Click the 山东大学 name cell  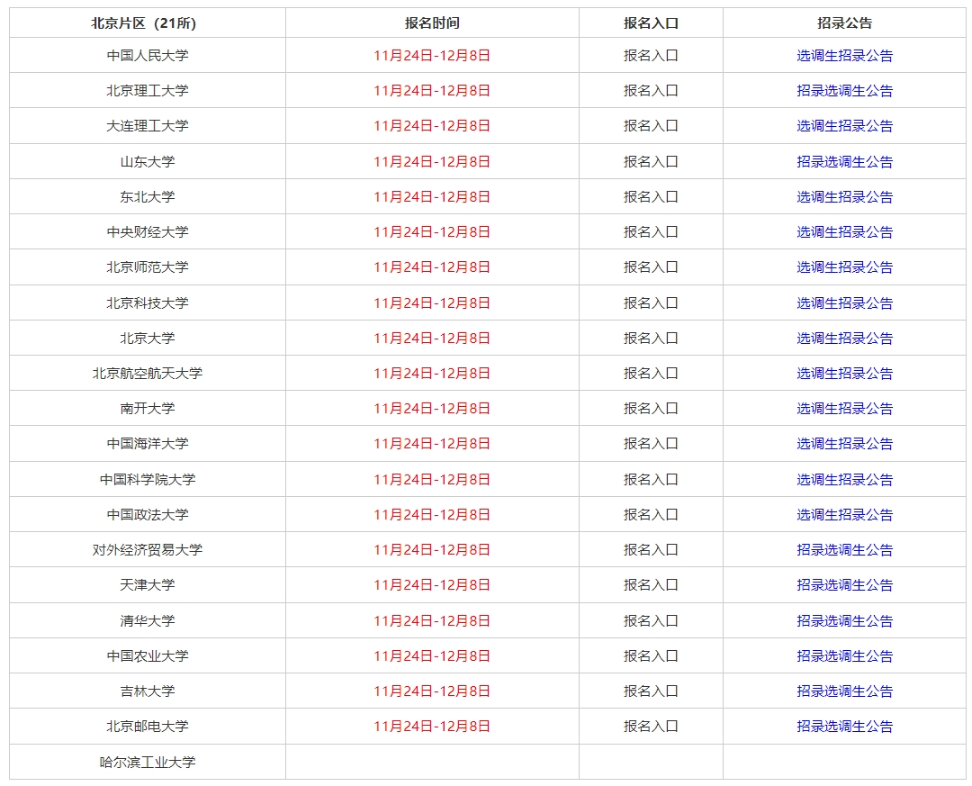pyautogui.click(x=148, y=161)
